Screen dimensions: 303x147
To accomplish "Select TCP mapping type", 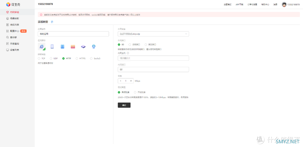I will coord(39,59).
